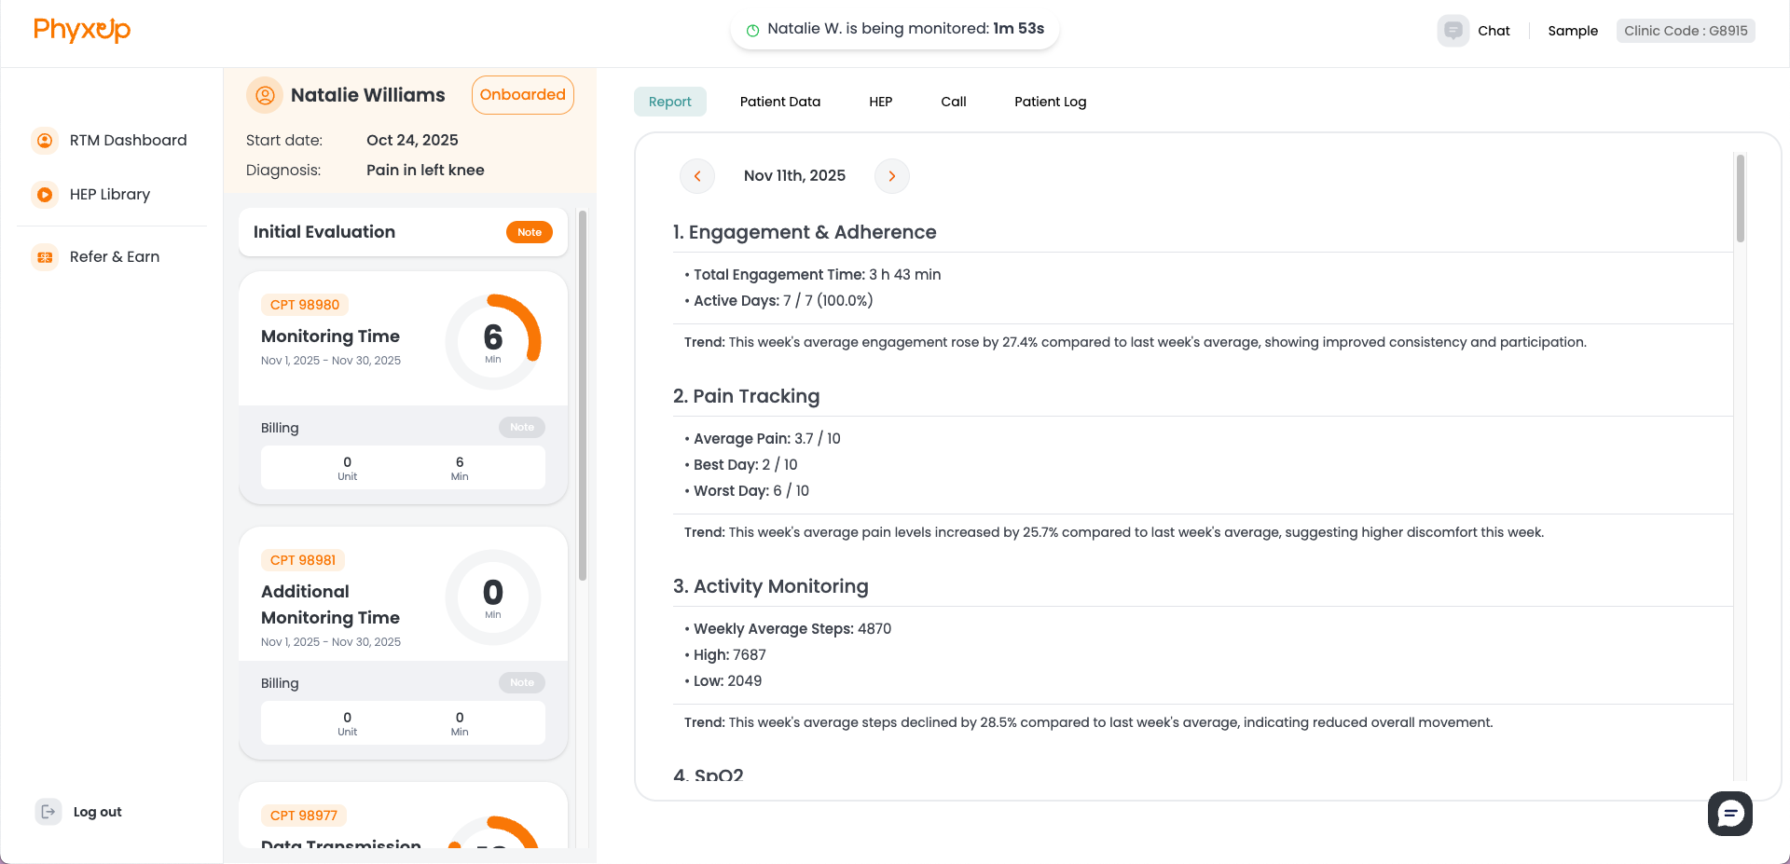Advance to the next report date

891,175
